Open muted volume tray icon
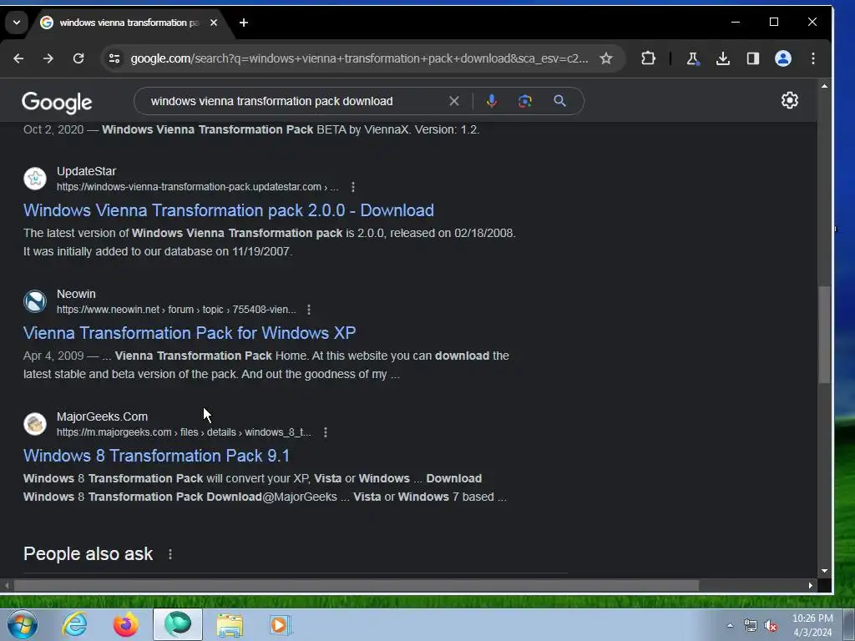This screenshot has width=855, height=641. (x=771, y=626)
